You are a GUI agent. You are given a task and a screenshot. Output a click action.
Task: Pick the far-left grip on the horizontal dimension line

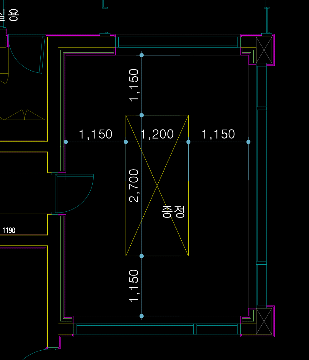(x=66, y=142)
